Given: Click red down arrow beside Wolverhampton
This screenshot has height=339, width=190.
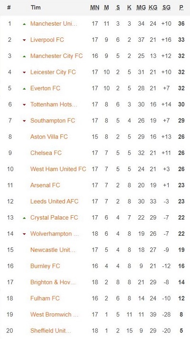Looking at the screenshot, I should point(24,234).
